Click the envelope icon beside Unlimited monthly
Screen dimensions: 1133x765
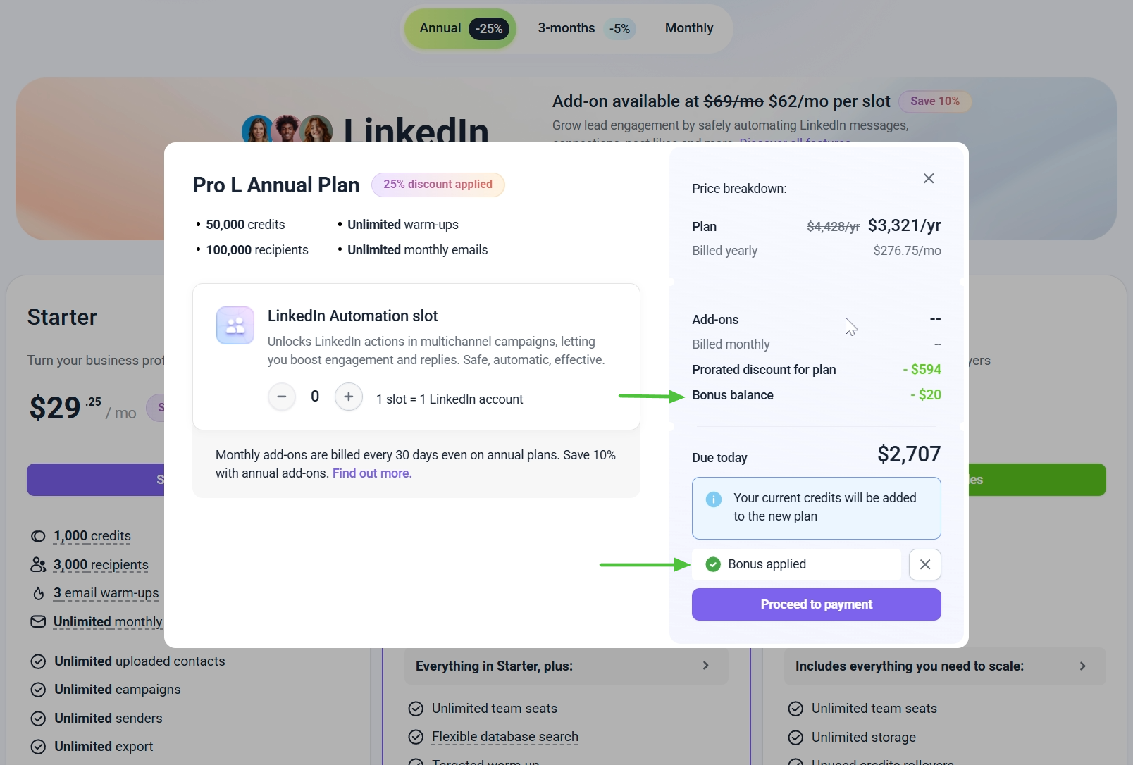[38, 621]
